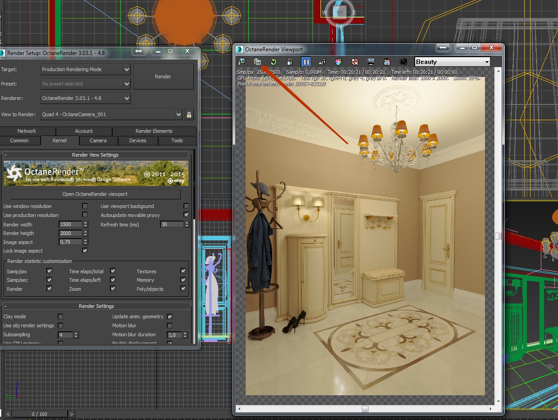Switch to the Tools tab
558x420 pixels.
[x=177, y=140]
